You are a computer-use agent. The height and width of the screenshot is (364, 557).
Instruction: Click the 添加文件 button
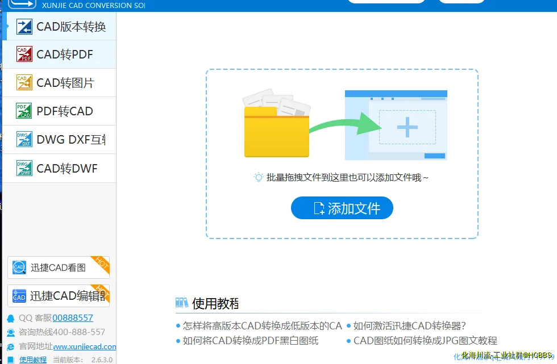(342, 208)
